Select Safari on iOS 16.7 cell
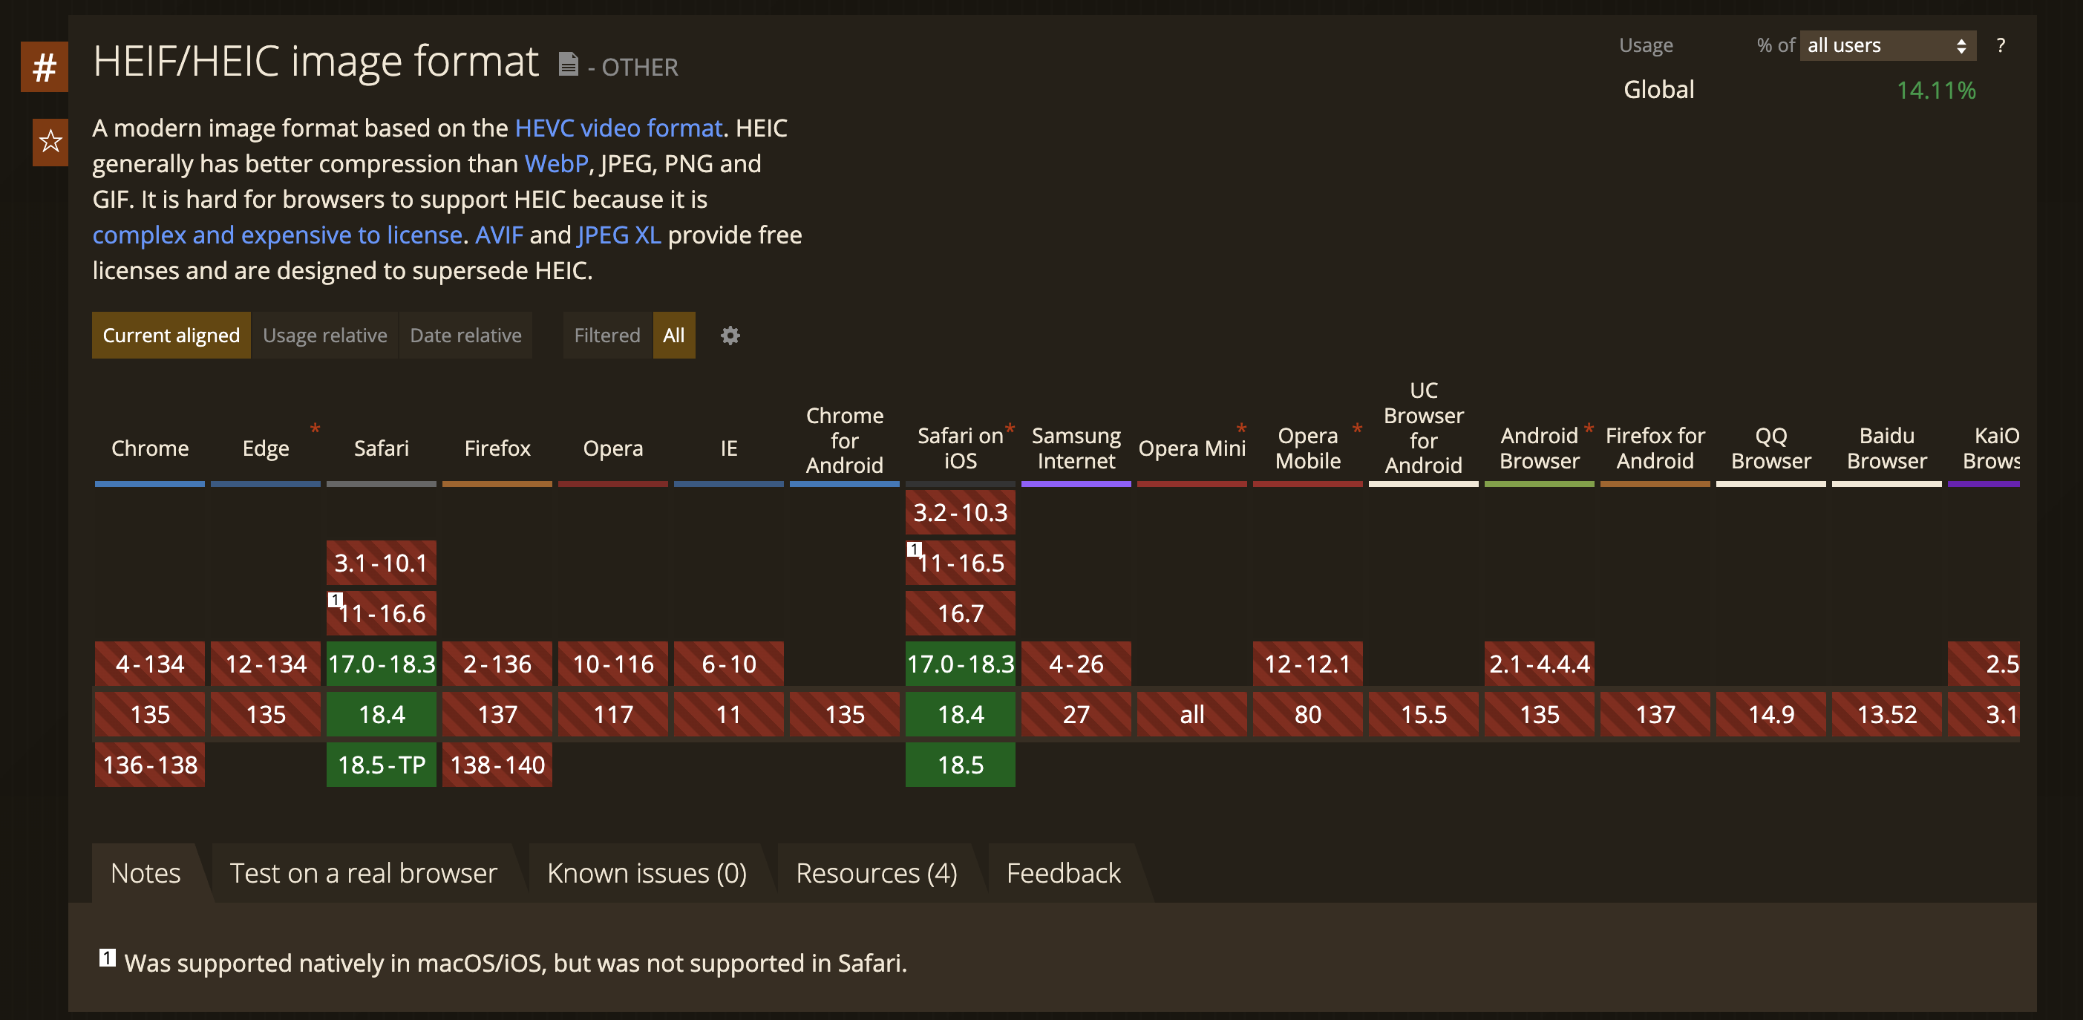The image size is (2083, 1020). pos(961,614)
